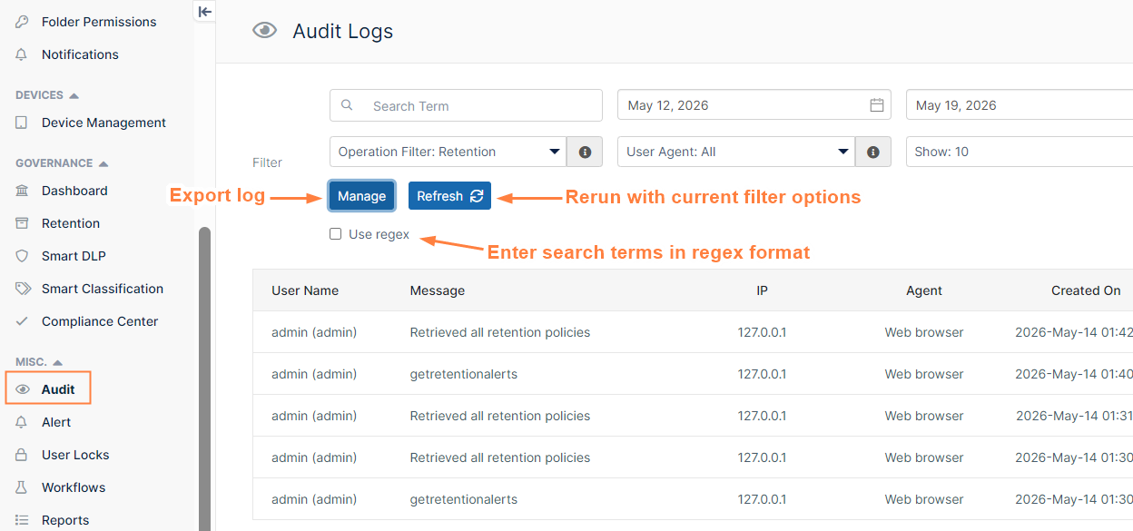
Task: Click the Alert bell icon
Action: tap(22, 422)
